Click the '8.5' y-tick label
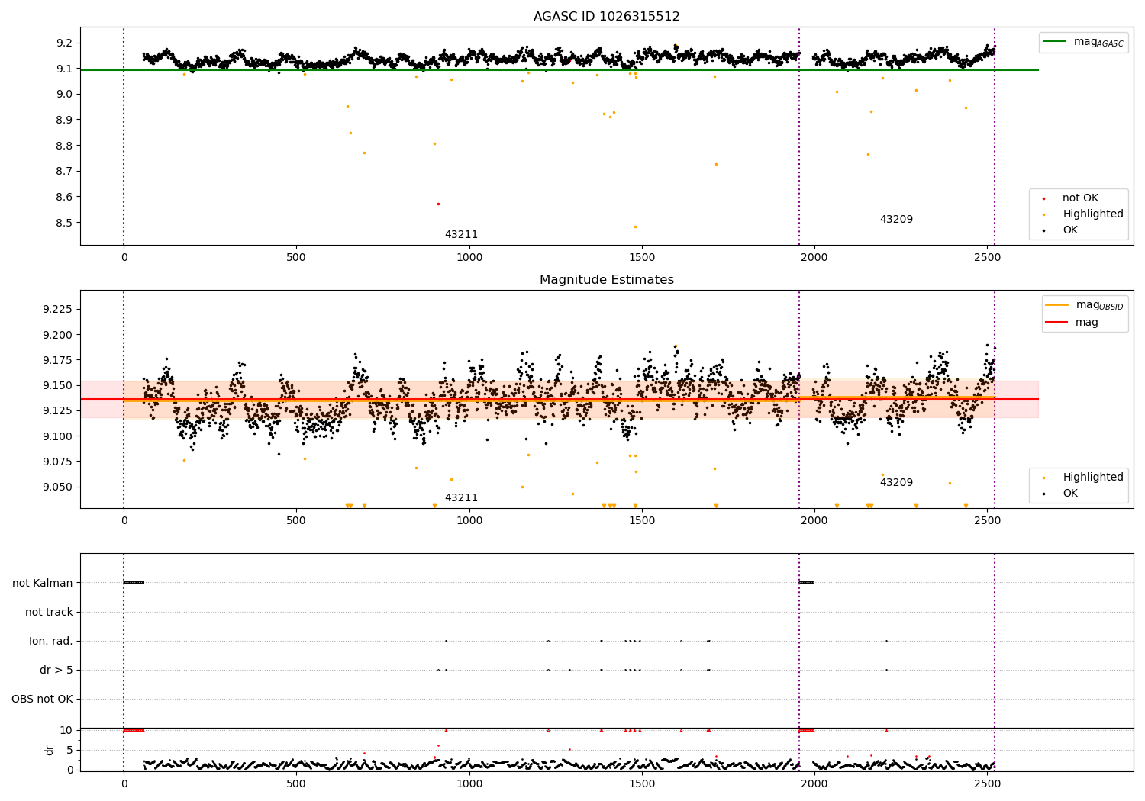1145x801 pixels. point(64,223)
